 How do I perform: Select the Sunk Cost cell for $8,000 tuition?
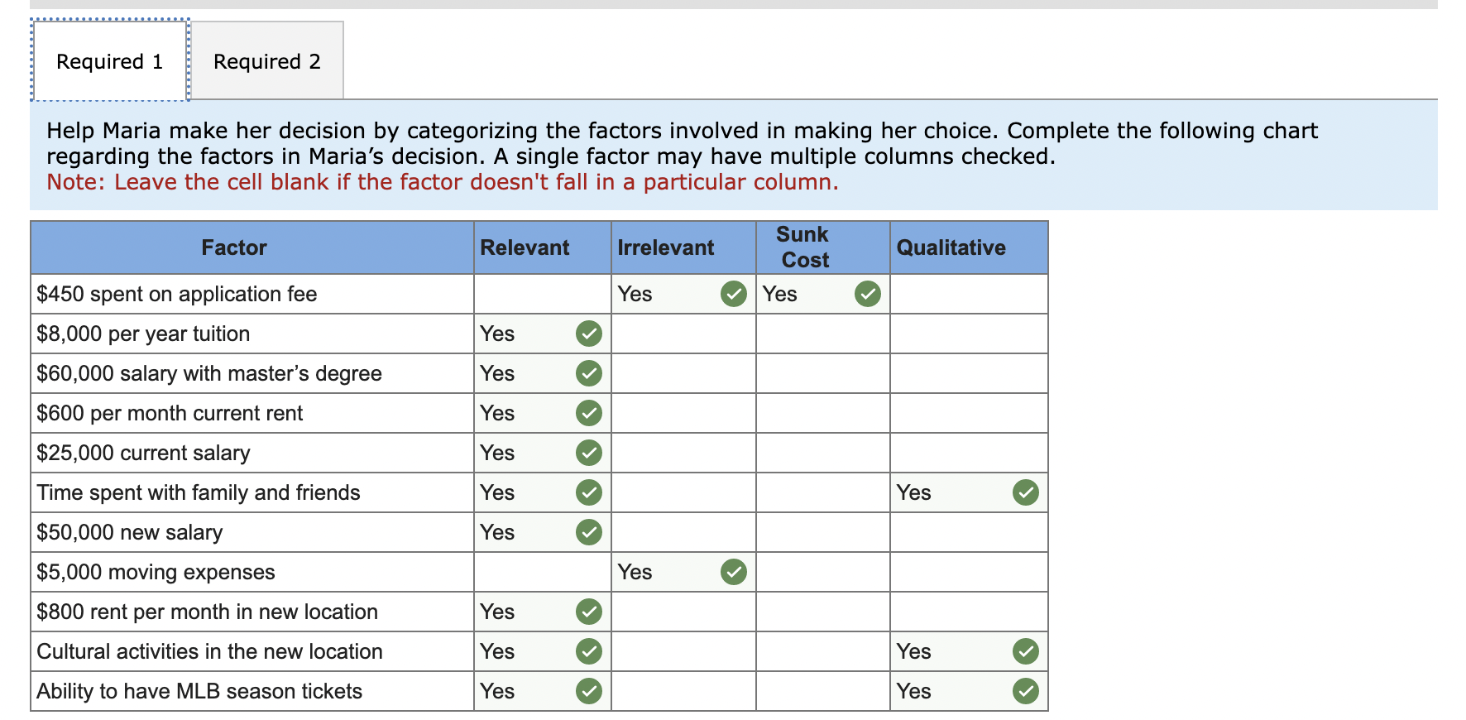point(823,334)
